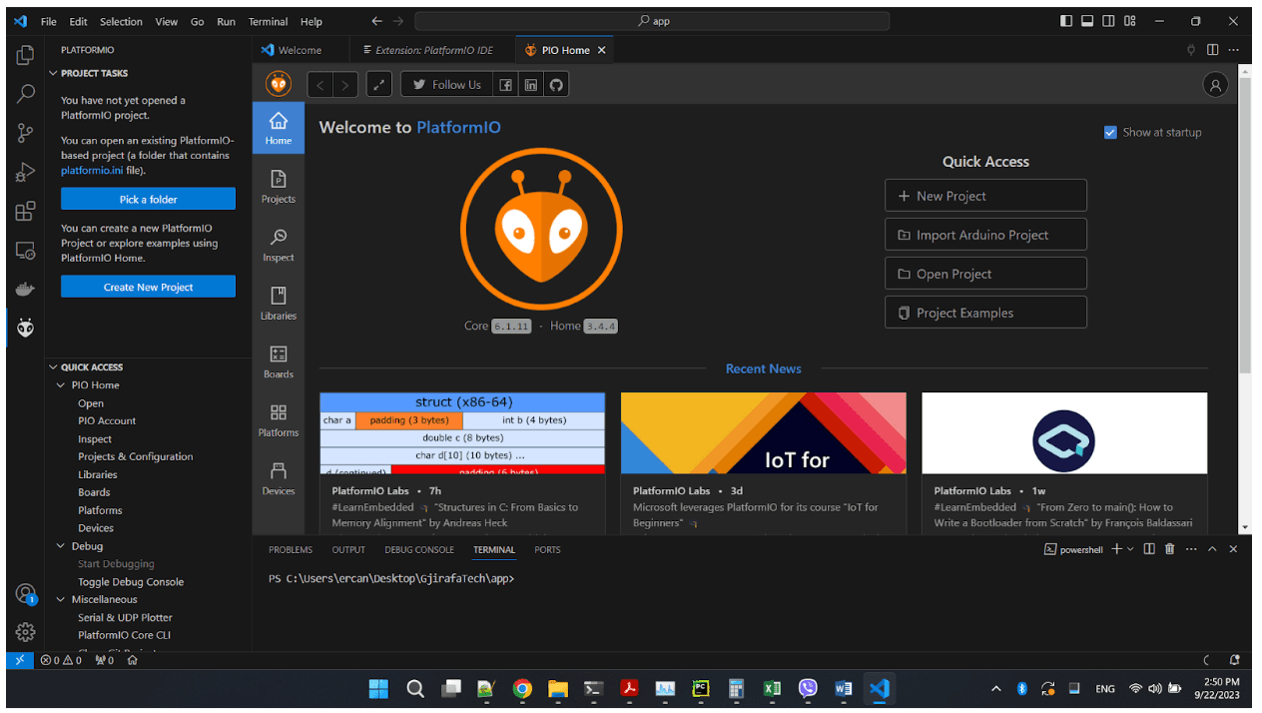This screenshot has height=713, width=1262.
Task: Click Import Arduino Project button
Action: tap(985, 235)
